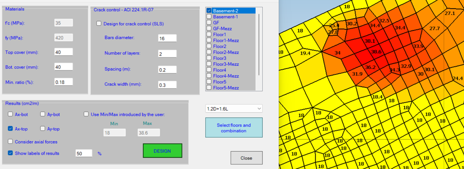Click the 19.4 labeled mesh element

tap(305, 53)
